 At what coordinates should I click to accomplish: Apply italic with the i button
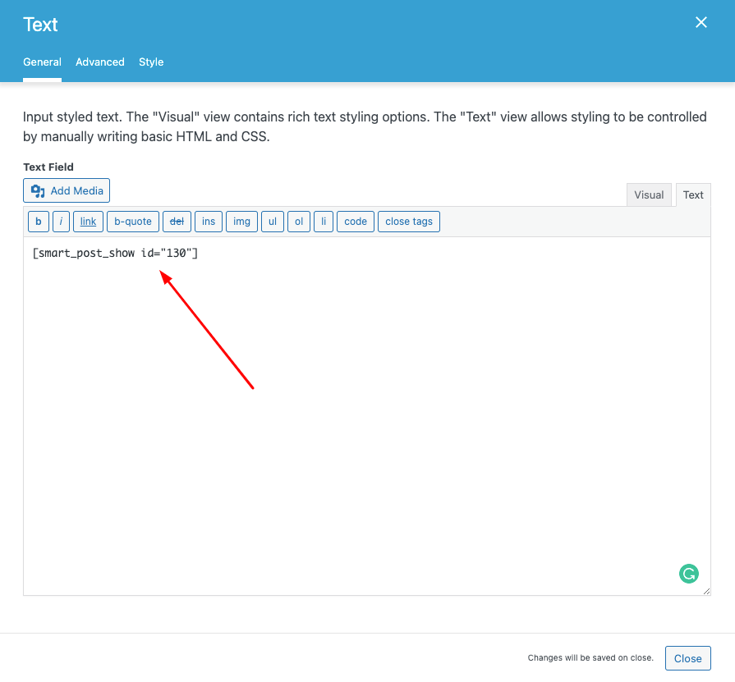click(x=62, y=222)
